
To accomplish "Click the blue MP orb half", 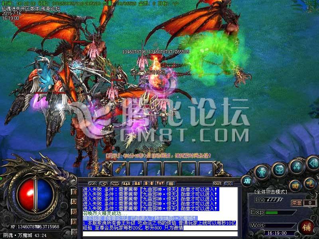I will (45, 195).
